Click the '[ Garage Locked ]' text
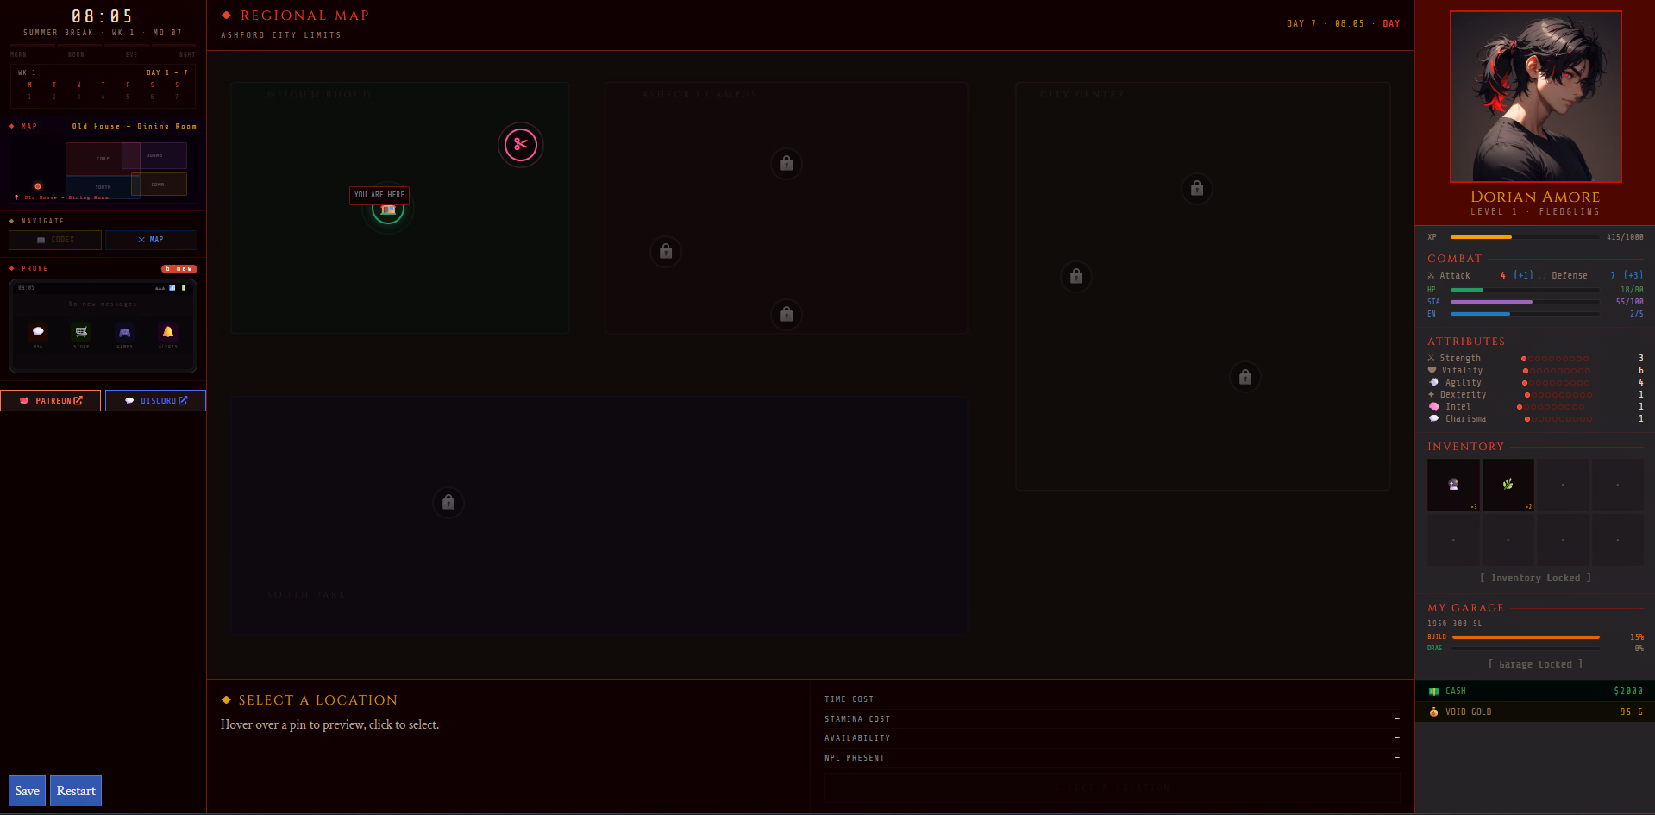Viewport: 1655px width, 815px height. click(x=1536, y=665)
